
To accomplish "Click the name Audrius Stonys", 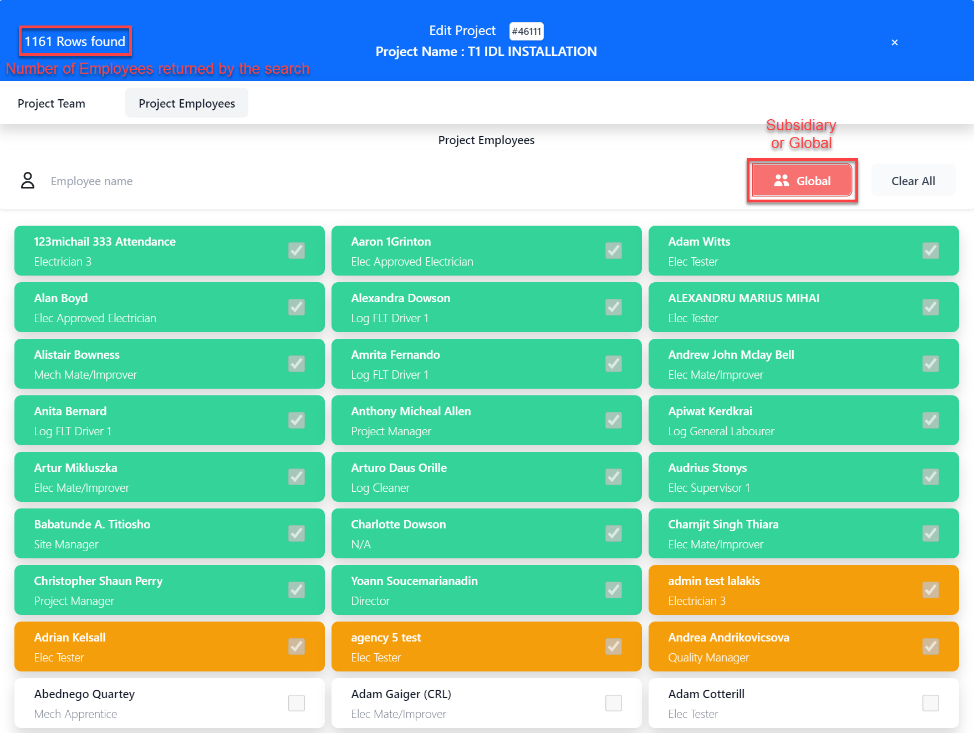I will click(x=707, y=468).
